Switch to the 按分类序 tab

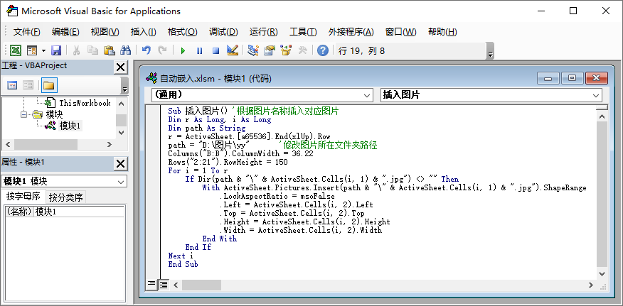(x=65, y=197)
